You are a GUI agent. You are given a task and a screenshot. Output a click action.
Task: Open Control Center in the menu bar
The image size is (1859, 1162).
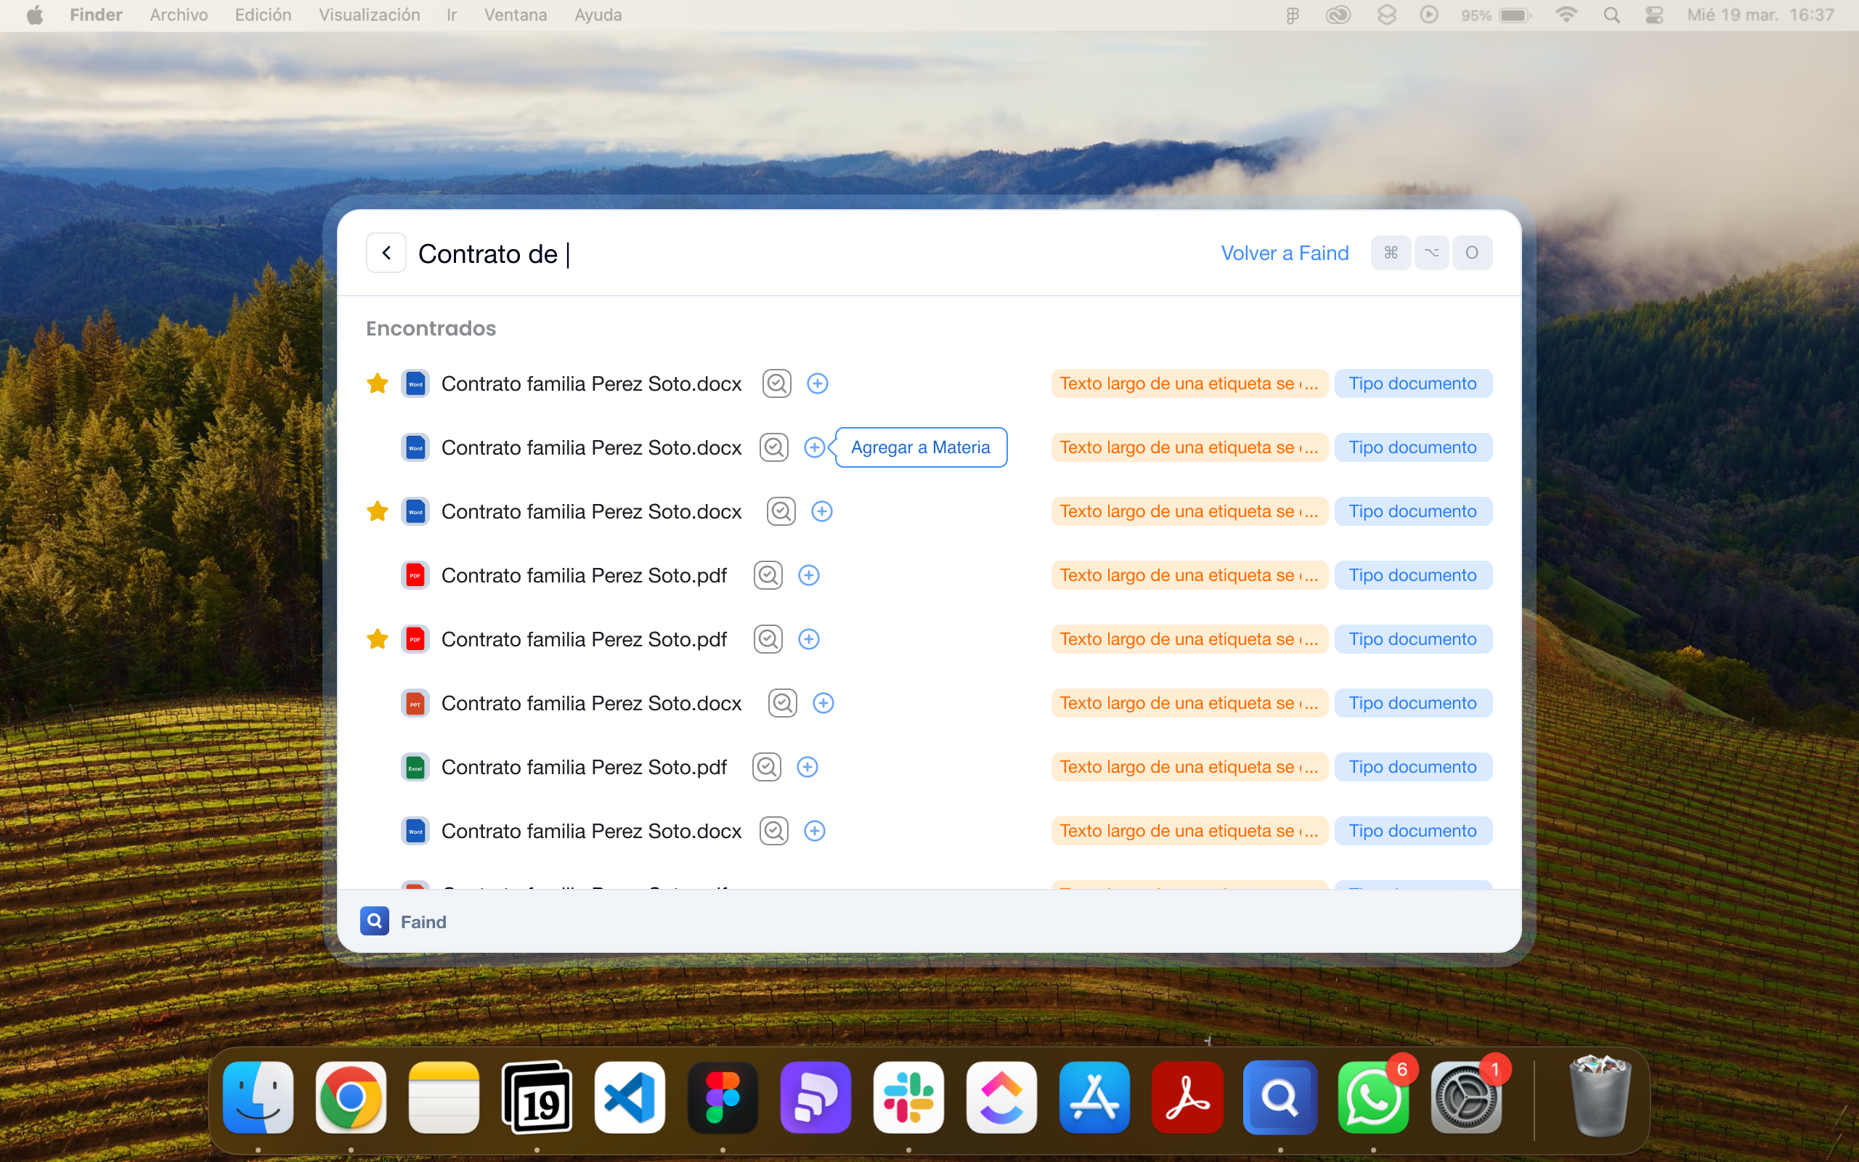(x=1654, y=15)
